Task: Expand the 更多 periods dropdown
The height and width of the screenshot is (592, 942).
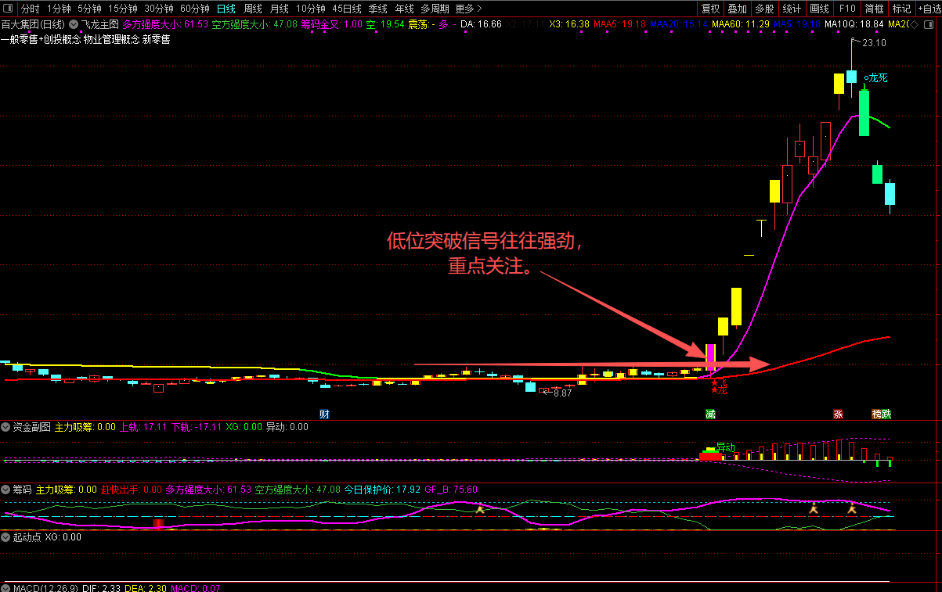Action: click(x=468, y=9)
